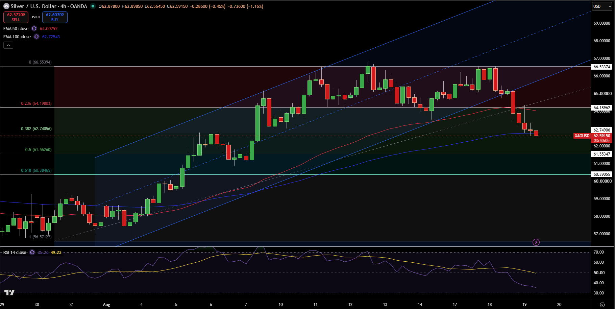Click the 350.0 spread value
Screen dimensions: 615x309
[35, 17]
